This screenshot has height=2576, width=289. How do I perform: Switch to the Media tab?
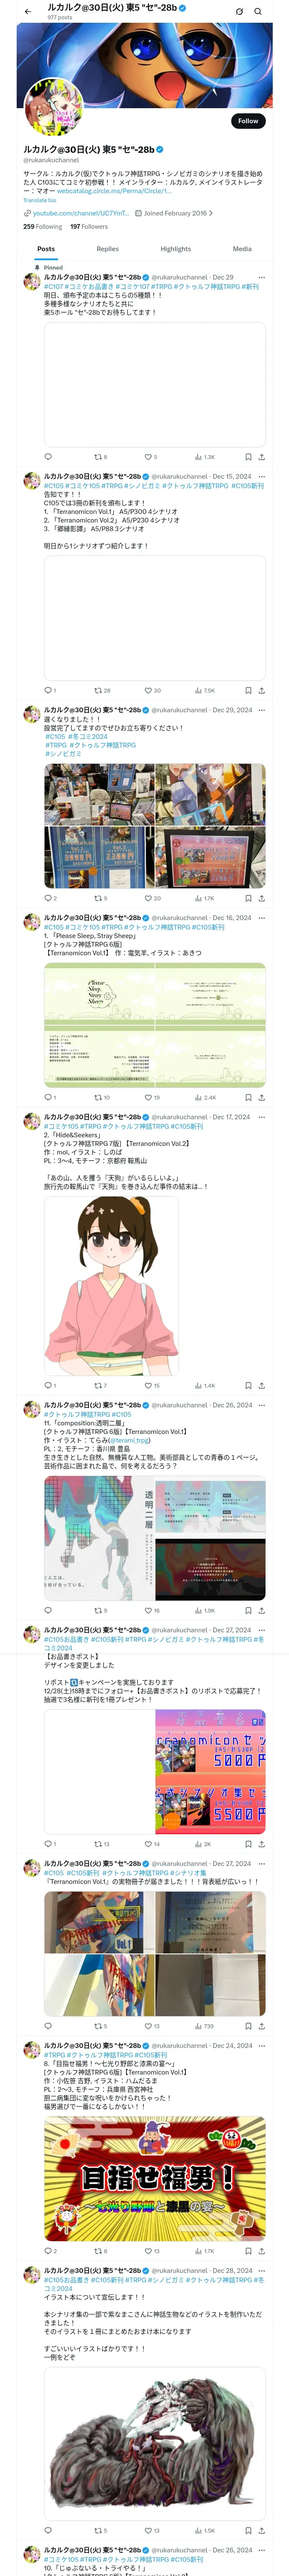tap(242, 249)
